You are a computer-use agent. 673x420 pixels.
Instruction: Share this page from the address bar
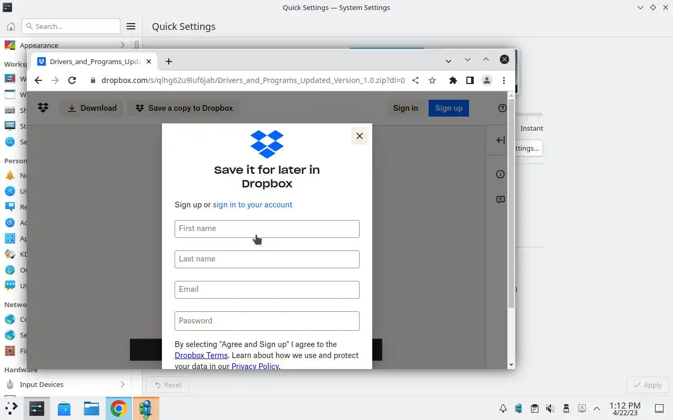[415, 80]
